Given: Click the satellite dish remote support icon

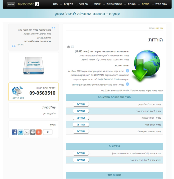Looking at the screenshot, I should [x=17, y=91].
